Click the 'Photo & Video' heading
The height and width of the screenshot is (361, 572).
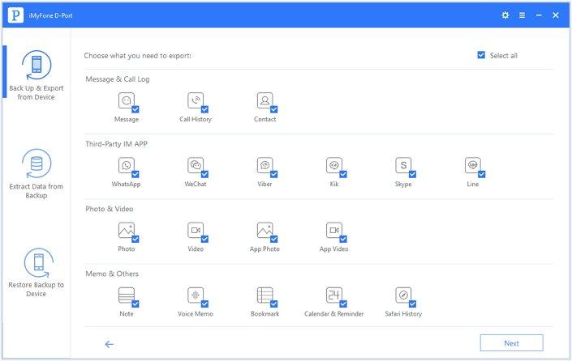(x=109, y=209)
